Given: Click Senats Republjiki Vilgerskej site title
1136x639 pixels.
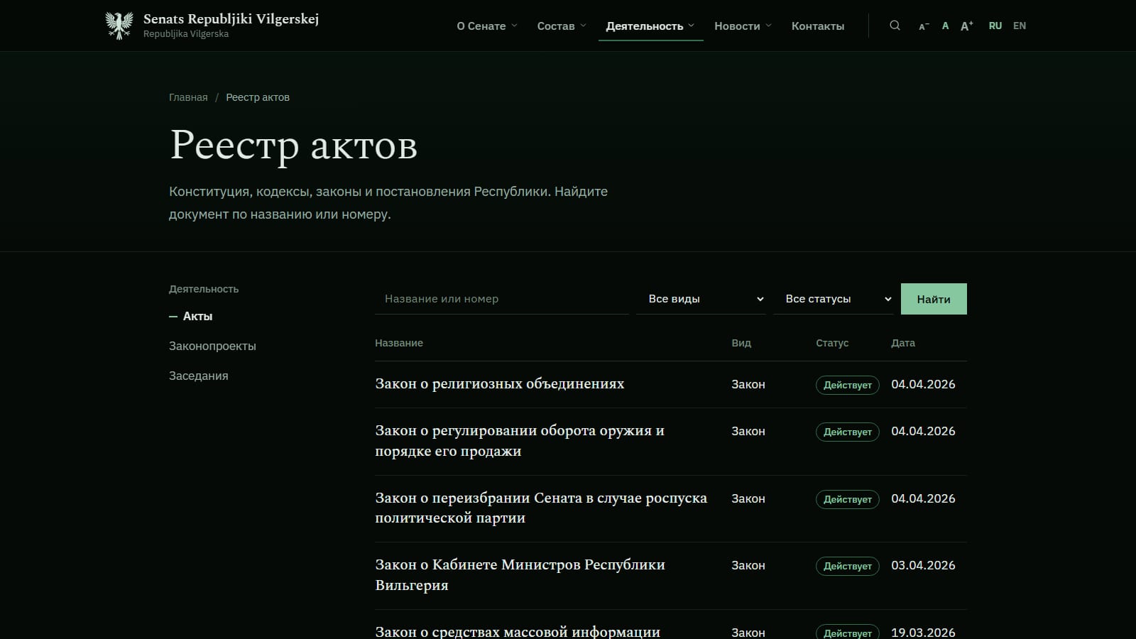Looking at the screenshot, I should click(x=231, y=19).
